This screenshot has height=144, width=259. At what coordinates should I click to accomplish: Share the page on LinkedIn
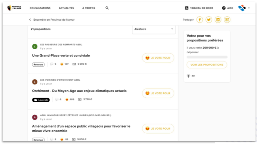pyautogui.click(x=218, y=20)
